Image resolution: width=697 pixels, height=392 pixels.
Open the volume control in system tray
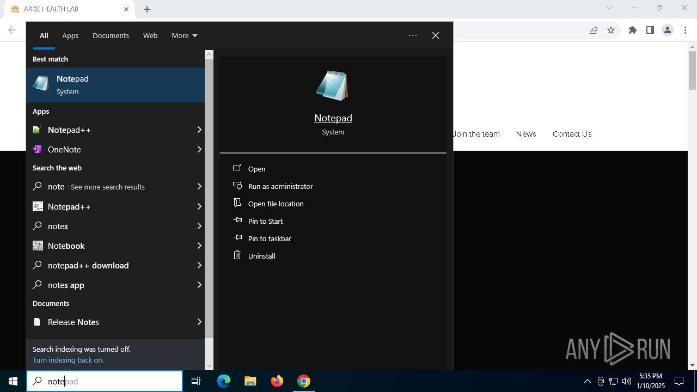[627, 381]
